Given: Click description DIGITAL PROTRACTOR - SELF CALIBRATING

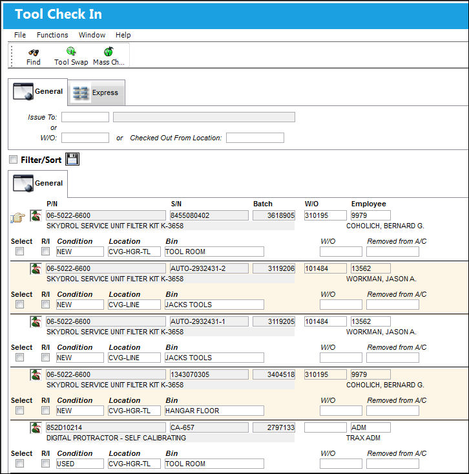Looking at the screenshot, I should (116, 438).
